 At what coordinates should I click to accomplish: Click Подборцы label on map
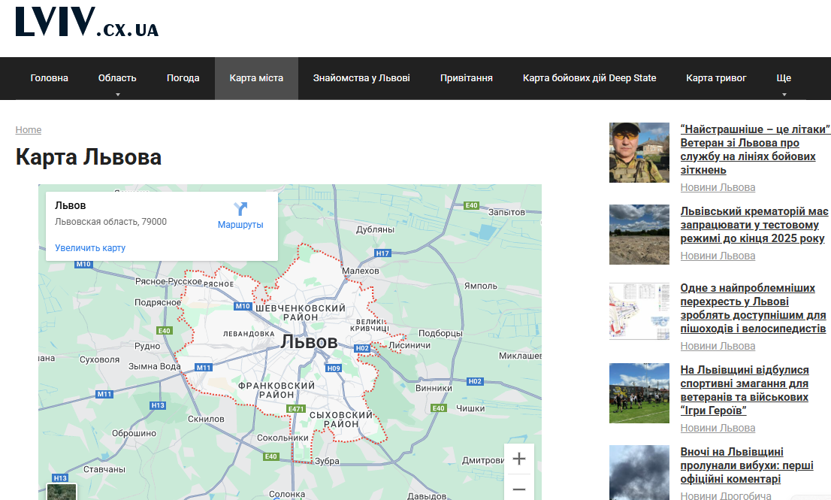coord(440,334)
